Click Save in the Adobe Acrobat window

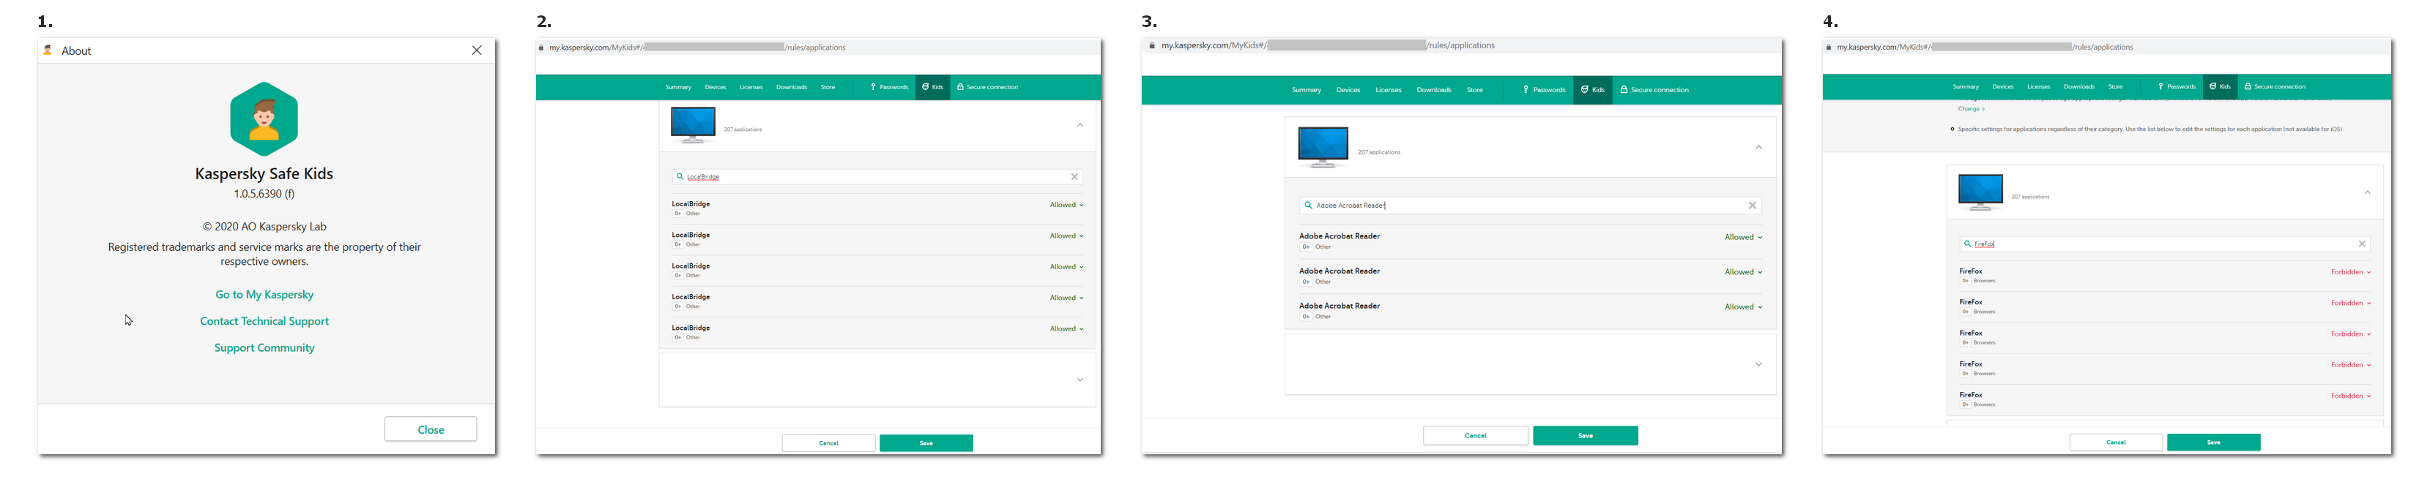[x=1586, y=435]
